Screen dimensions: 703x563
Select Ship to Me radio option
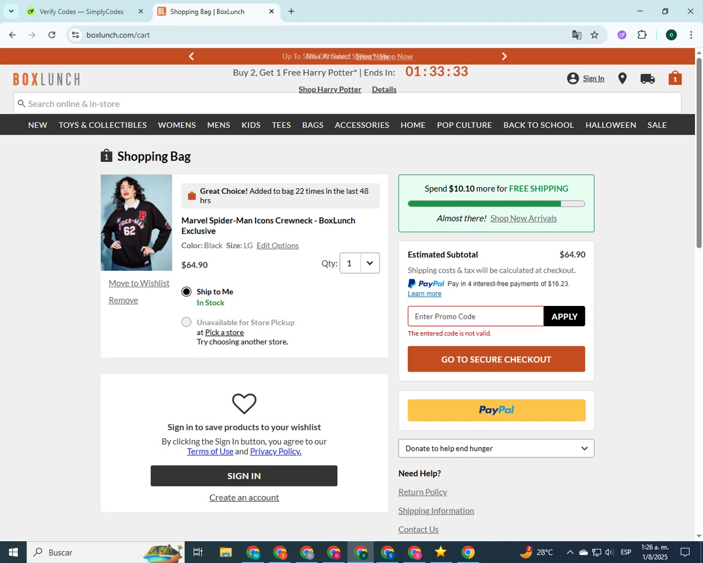coord(187,292)
